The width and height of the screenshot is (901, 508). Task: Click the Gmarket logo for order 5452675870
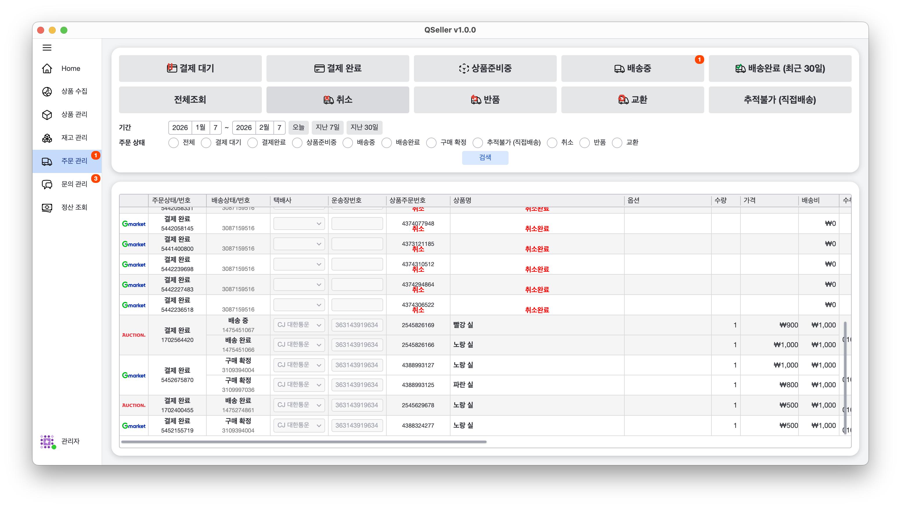(x=134, y=375)
